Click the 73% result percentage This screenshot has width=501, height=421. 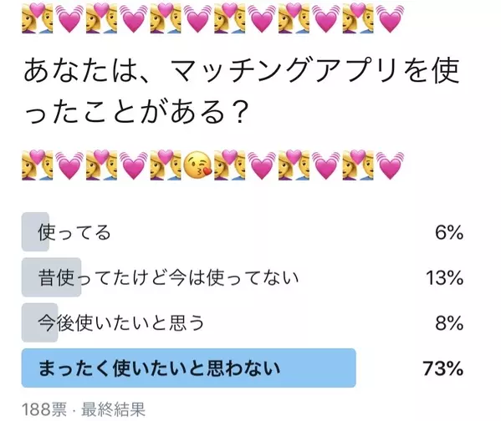point(442,368)
